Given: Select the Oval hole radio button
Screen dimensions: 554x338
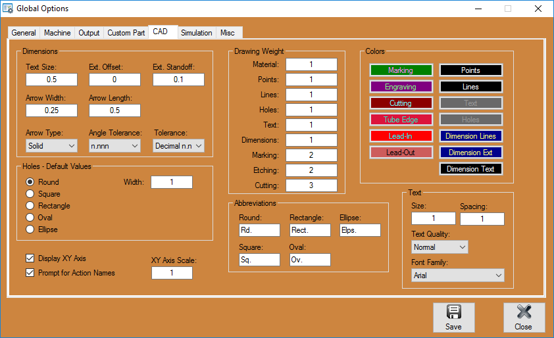Looking at the screenshot, I should pos(30,218).
